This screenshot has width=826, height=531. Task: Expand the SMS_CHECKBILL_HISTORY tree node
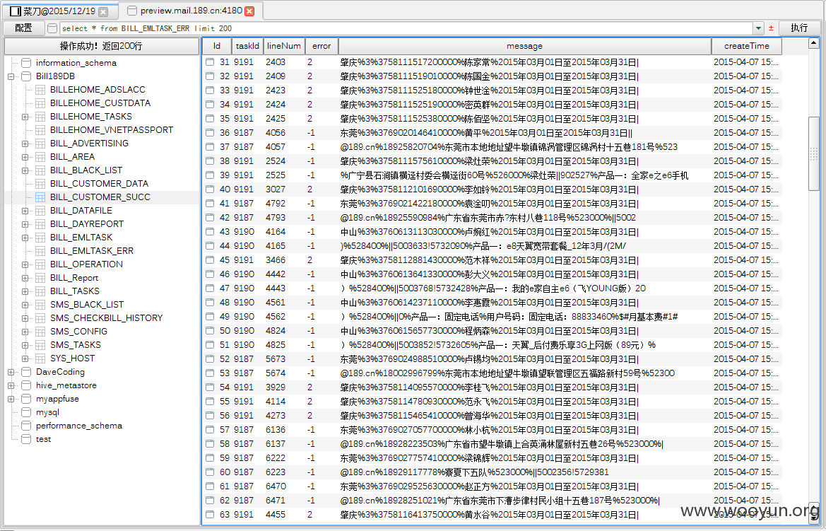(x=25, y=318)
